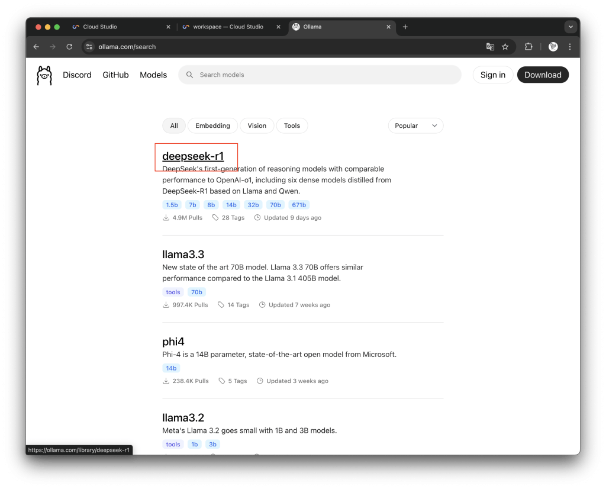Click the llama3.3 tools tag
Screen dimensions: 606x489
tap(173, 292)
